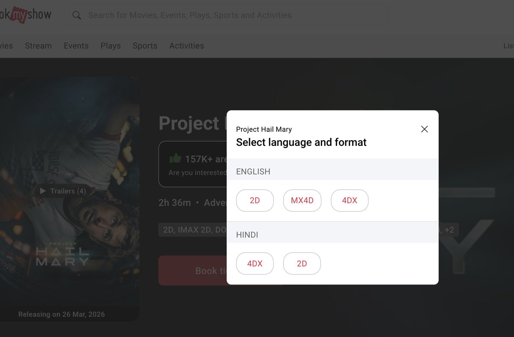Open the Events section

pos(76,46)
